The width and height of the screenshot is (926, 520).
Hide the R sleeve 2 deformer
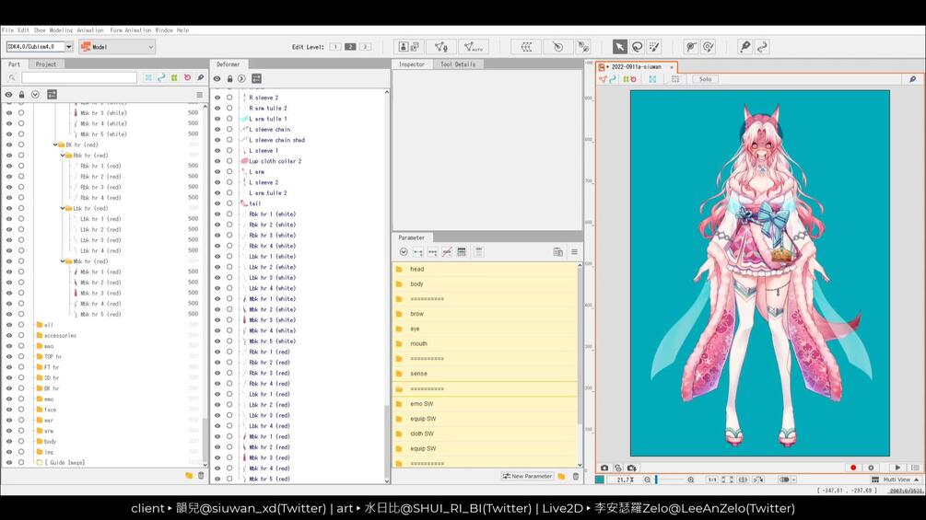217,98
